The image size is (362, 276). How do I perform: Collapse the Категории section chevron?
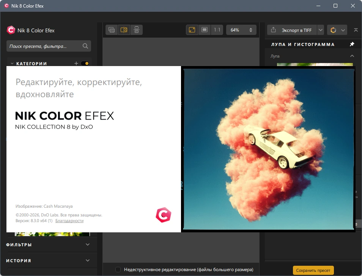[12, 63]
